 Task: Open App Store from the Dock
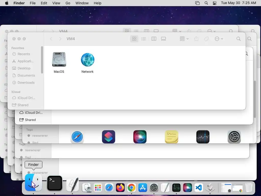[143, 188]
